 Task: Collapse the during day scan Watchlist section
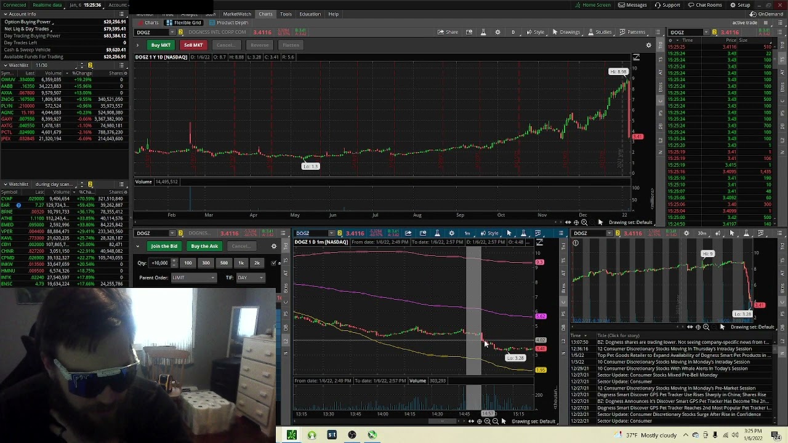click(5, 184)
